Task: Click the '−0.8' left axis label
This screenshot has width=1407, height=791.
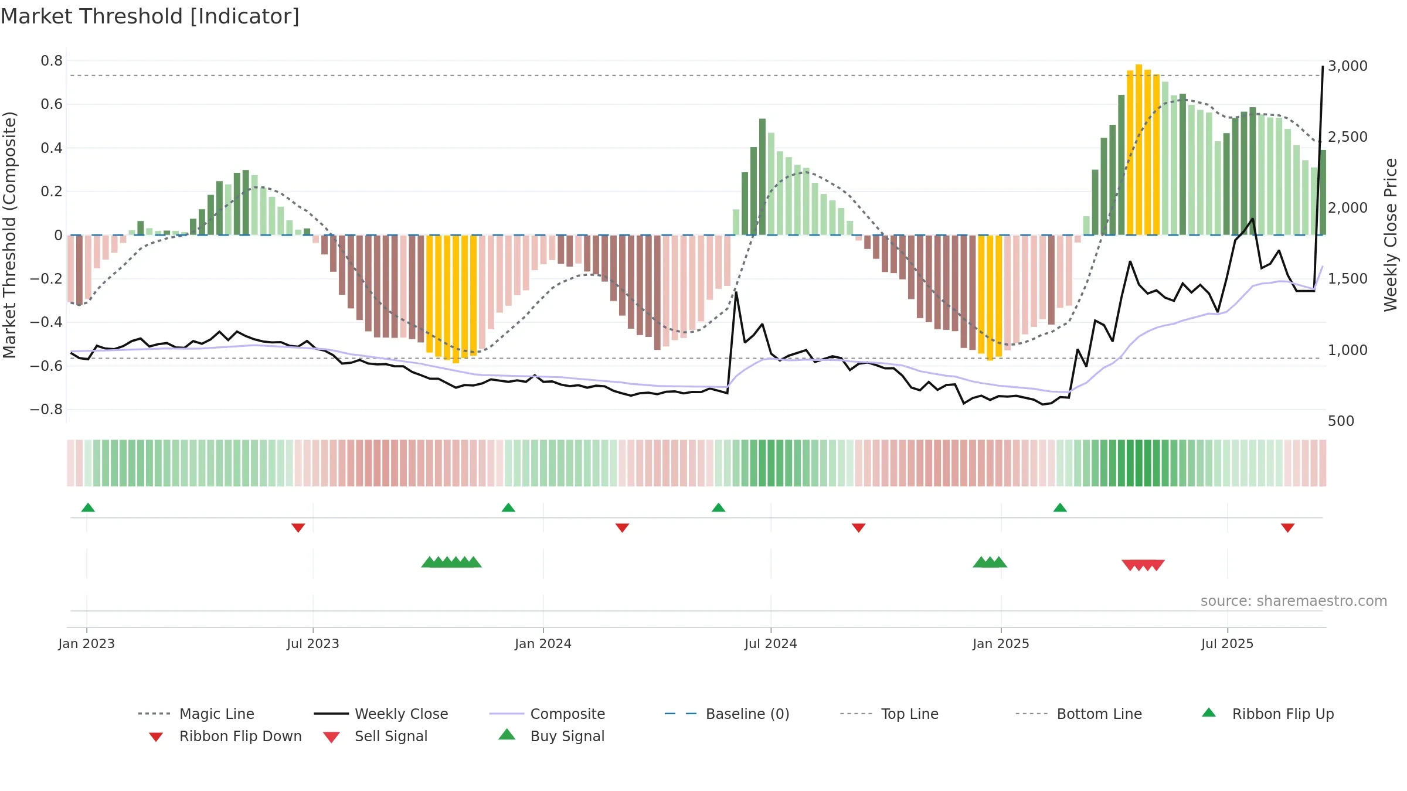Action: click(x=46, y=410)
